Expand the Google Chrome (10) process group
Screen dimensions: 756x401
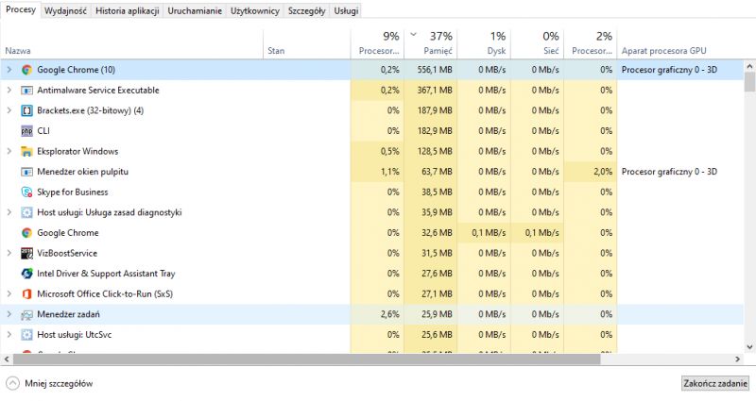coord(9,70)
